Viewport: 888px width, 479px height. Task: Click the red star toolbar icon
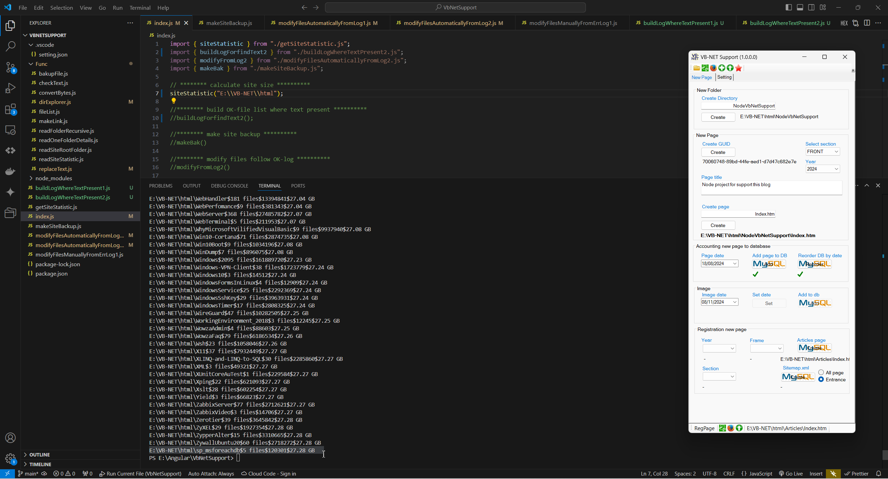click(738, 68)
